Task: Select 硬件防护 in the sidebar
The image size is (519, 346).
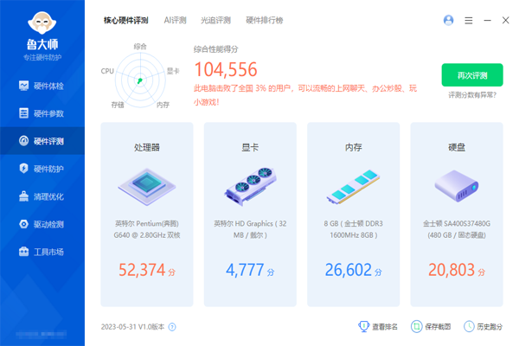Action: tap(42, 169)
